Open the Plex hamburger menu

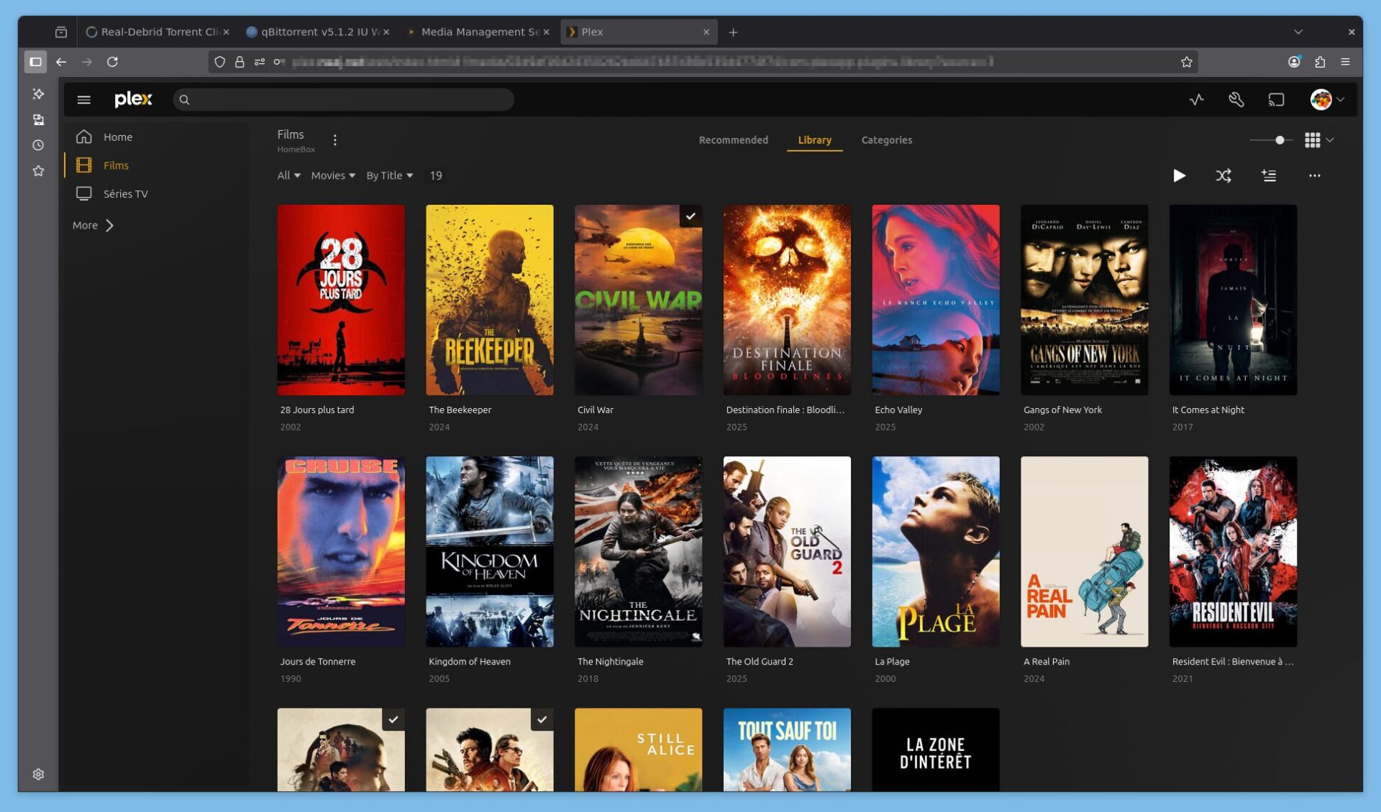click(x=84, y=100)
